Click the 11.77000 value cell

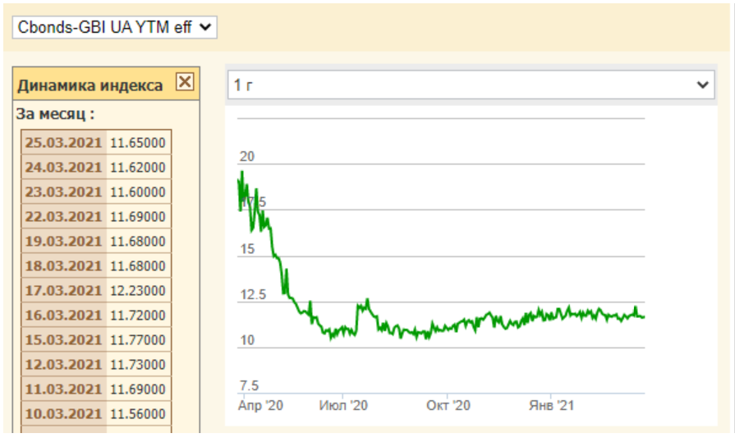point(138,339)
